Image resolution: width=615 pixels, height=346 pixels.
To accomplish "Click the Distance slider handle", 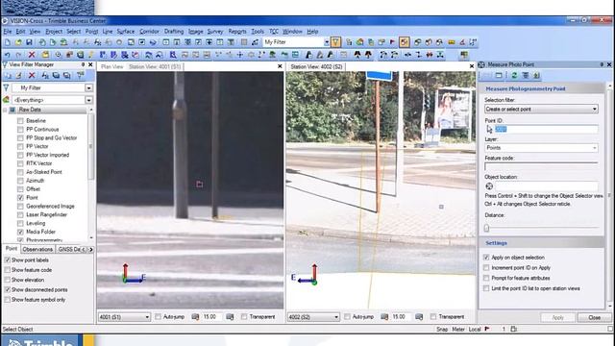I will pos(487,228).
